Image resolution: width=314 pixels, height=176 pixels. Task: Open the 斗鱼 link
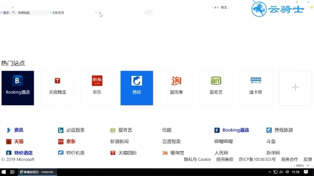tap(271, 141)
